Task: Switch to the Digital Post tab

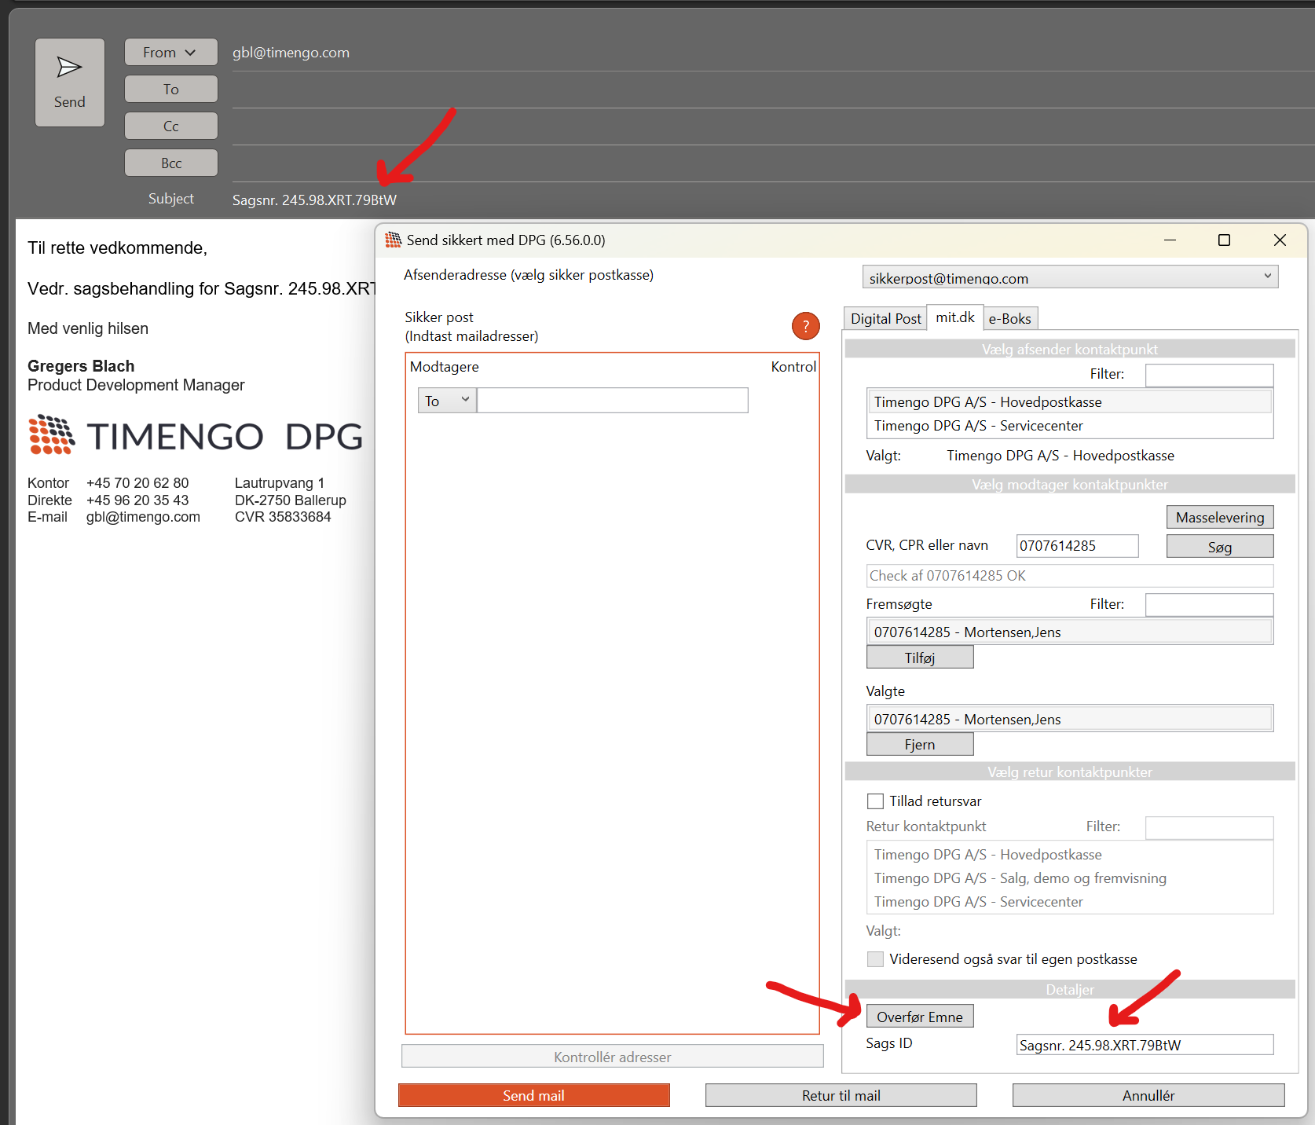Action: pyautogui.click(x=885, y=318)
